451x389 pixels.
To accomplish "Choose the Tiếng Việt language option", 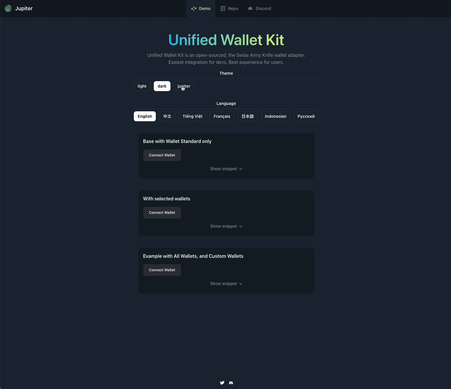I will [192, 116].
